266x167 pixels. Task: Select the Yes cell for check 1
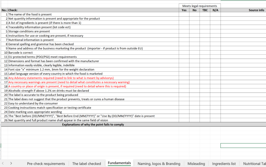pyautogui.click(x=184, y=14)
